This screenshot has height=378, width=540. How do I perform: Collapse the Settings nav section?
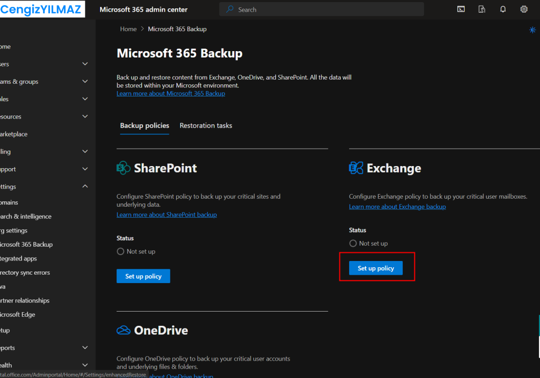point(85,187)
